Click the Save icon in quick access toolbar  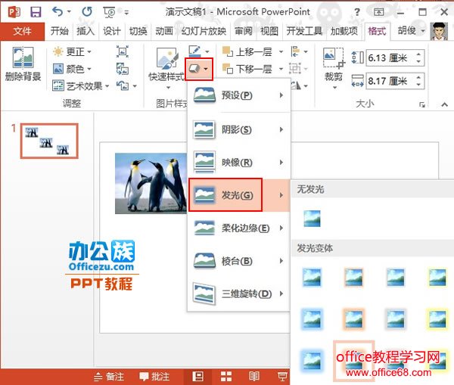pos(36,12)
